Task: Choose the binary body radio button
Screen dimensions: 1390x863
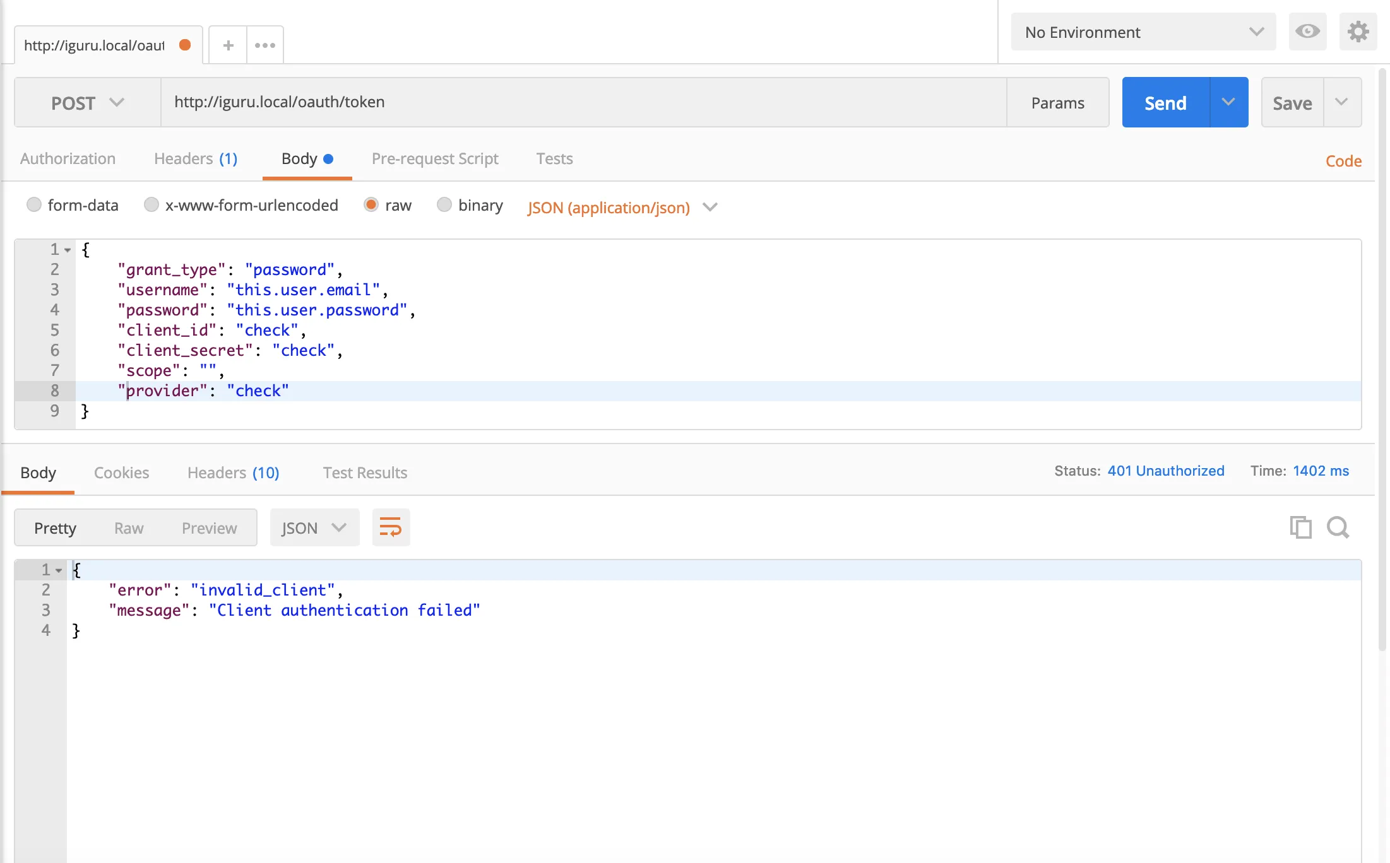Action: pyautogui.click(x=444, y=205)
